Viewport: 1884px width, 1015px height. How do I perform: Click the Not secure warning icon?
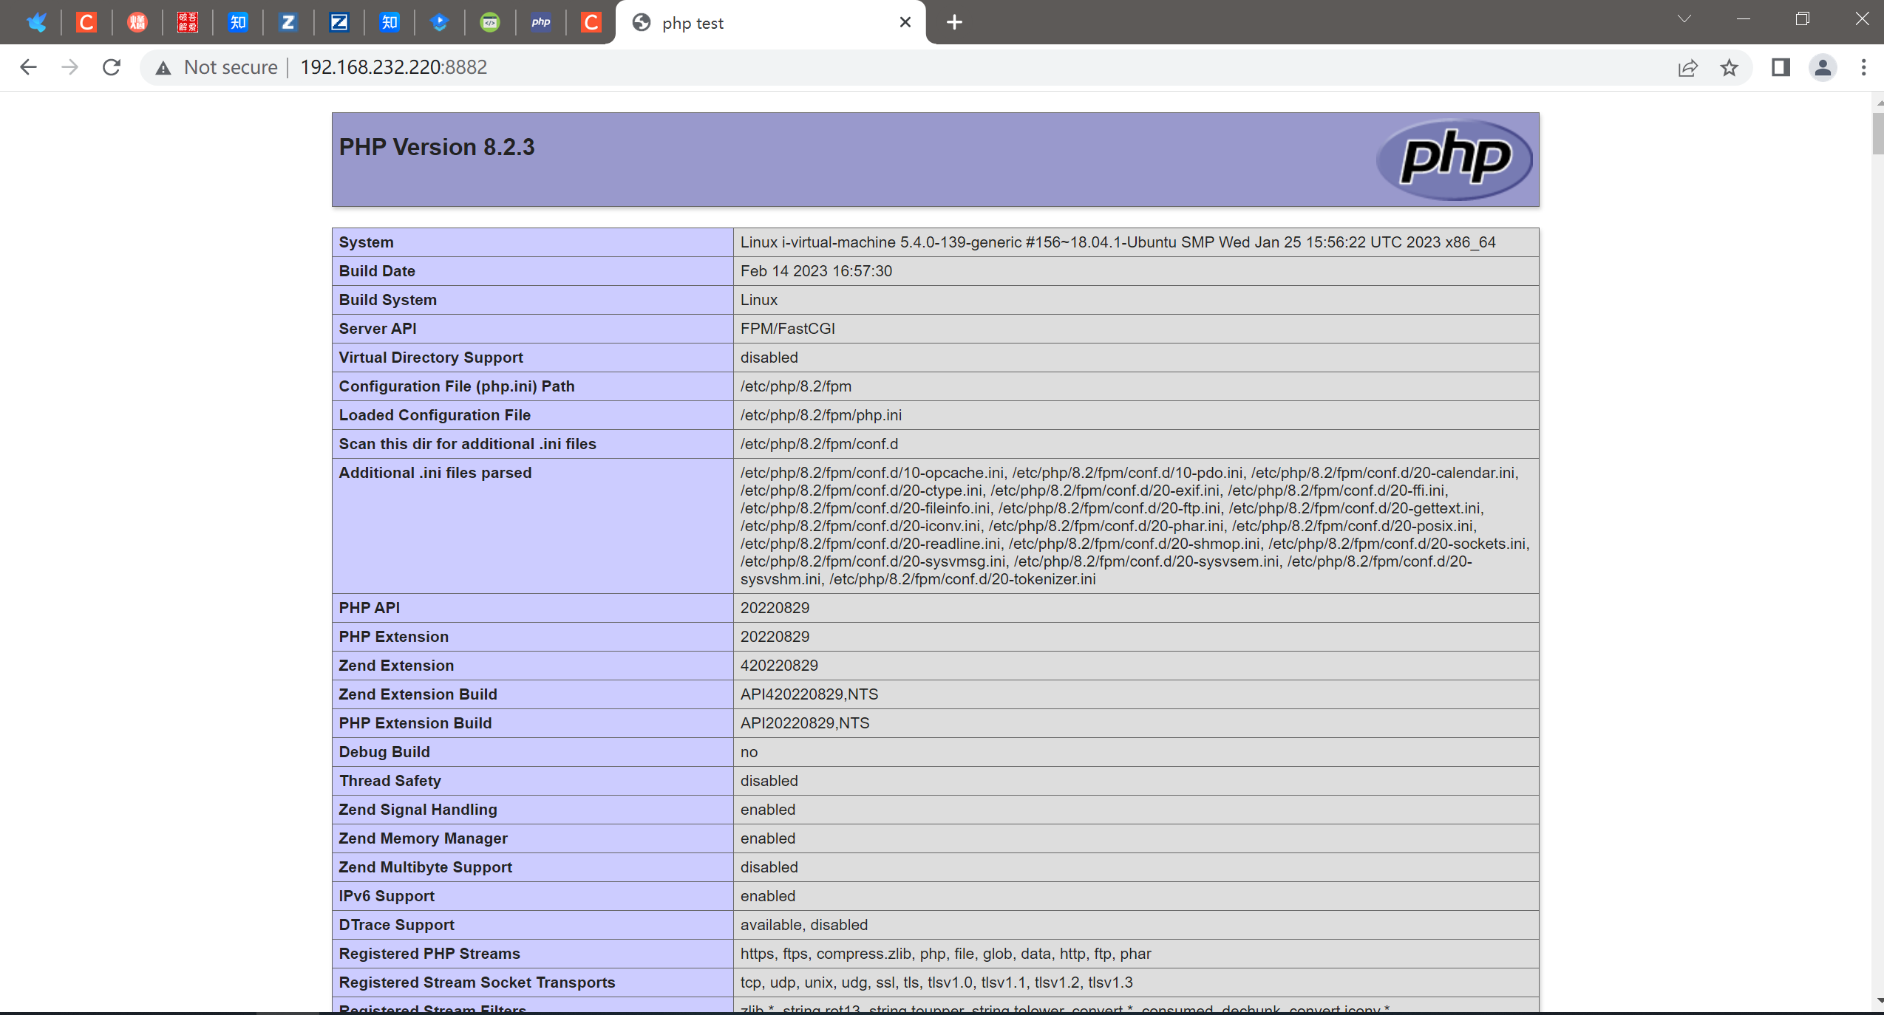tap(163, 68)
